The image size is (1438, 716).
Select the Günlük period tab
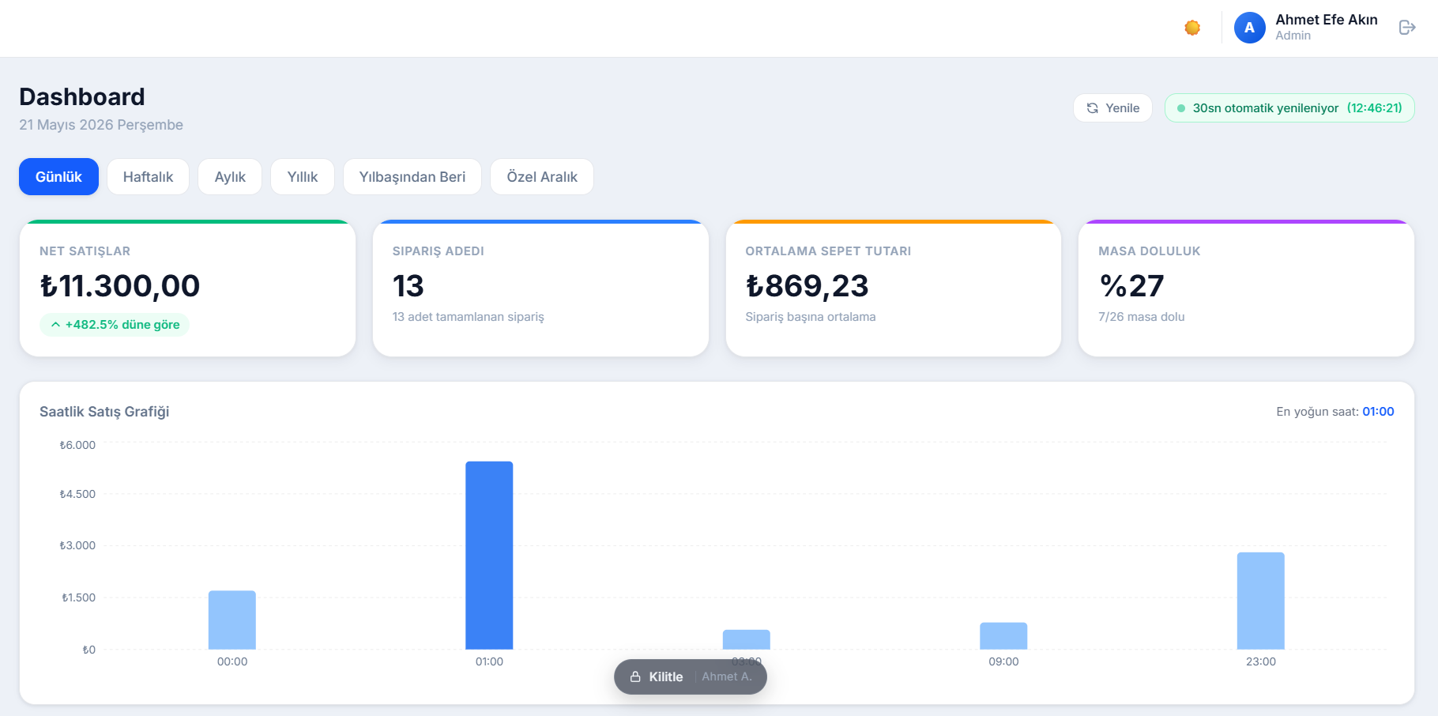tap(58, 176)
